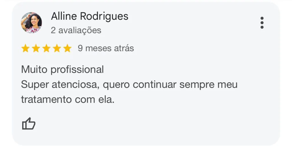Click the word 'profissional' in review
The height and width of the screenshot is (148, 292).
(x=77, y=70)
